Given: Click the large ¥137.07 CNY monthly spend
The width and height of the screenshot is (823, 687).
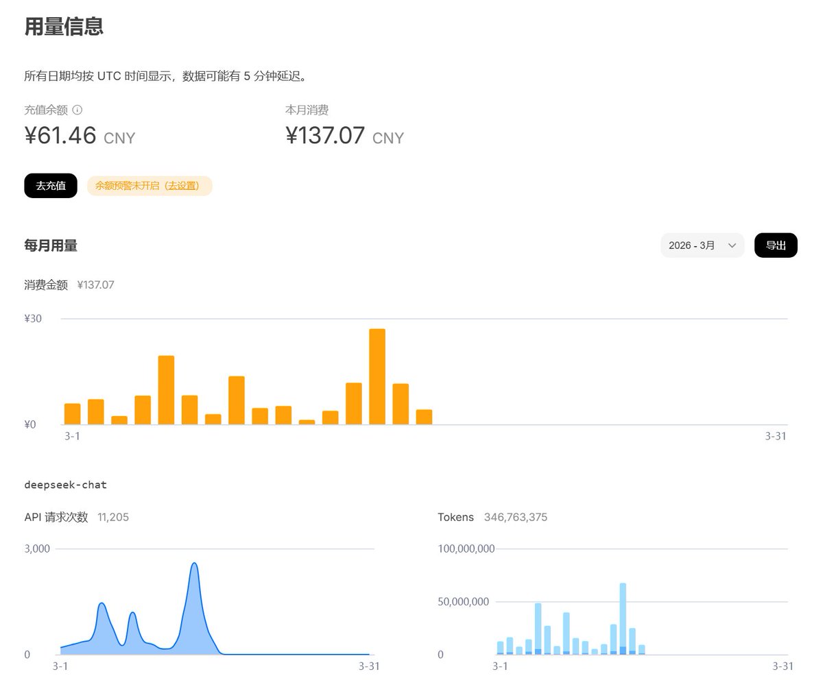Looking at the screenshot, I should pos(344,136).
